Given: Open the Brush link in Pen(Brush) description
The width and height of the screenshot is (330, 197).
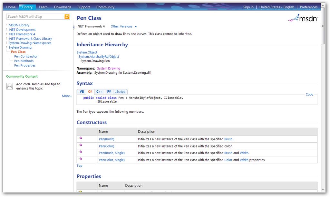Looking at the screenshot, I should [x=228, y=139].
